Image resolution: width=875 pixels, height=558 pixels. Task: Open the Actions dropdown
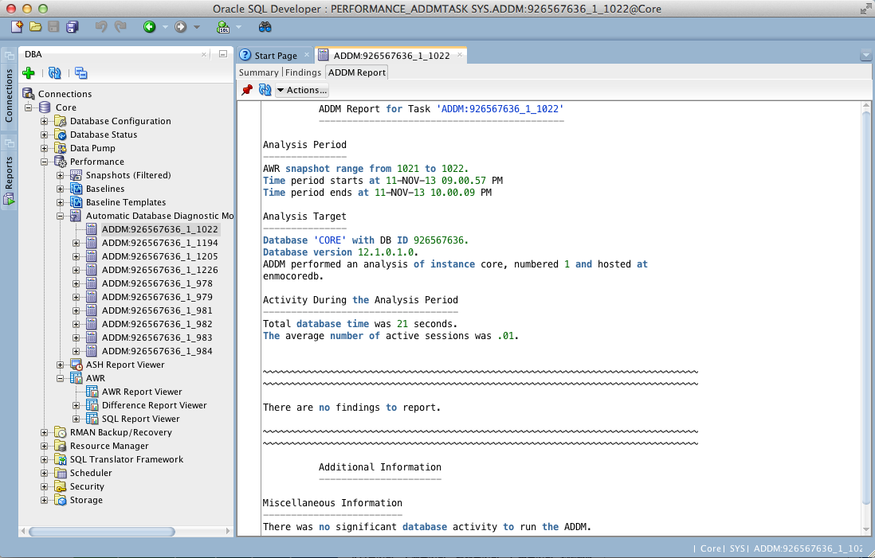click(x=301, y=90)
